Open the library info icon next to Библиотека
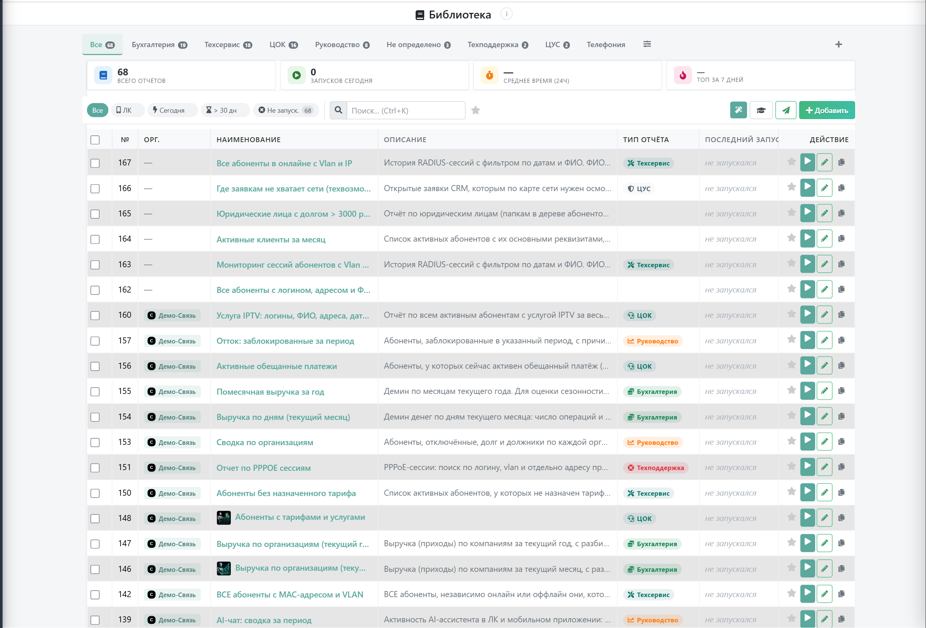The width and height of the screenshot is (926, 628). (x=506, y=14)
